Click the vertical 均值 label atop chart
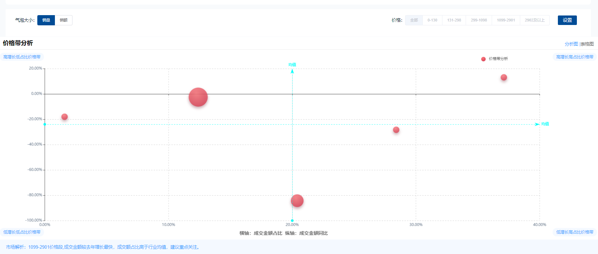 pyautogui.click(x=292, y=65)
